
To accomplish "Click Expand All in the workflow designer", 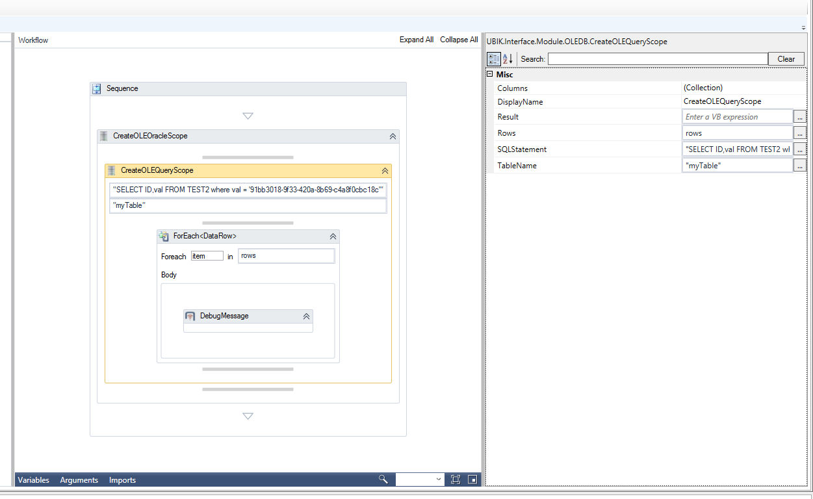I will (x=416, y=40).
